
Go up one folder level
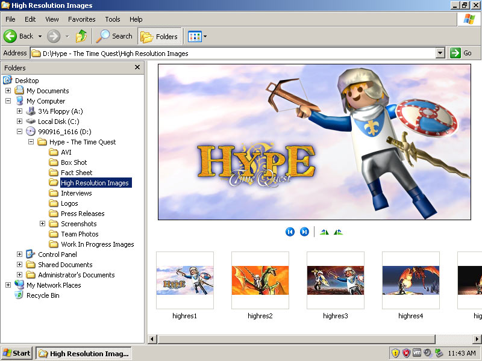tap(81, 36)
